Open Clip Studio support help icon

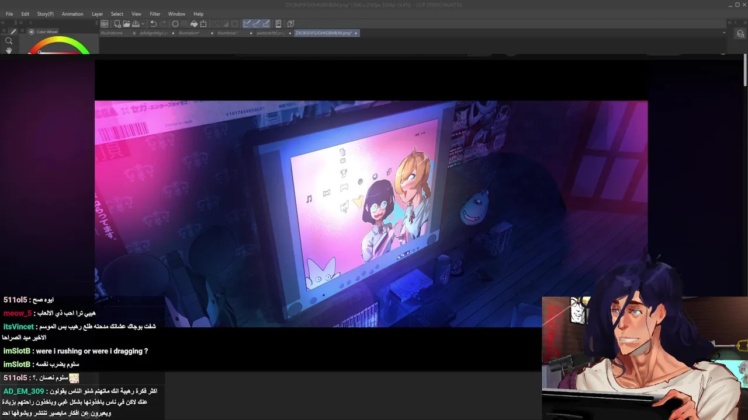290,24
